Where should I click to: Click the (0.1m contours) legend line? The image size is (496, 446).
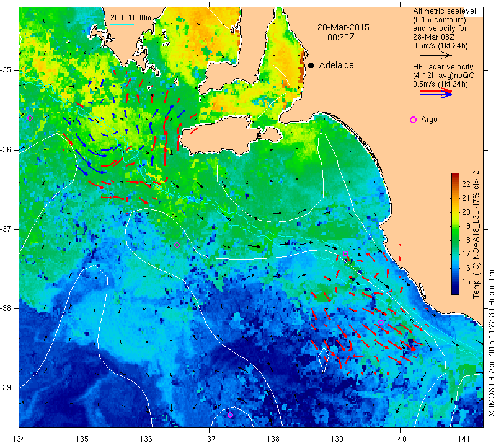coord(440,20)
